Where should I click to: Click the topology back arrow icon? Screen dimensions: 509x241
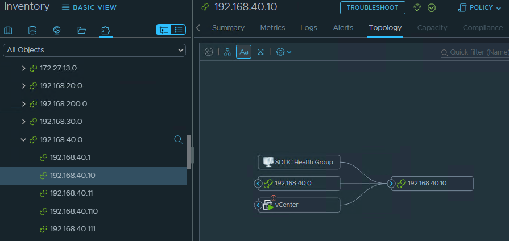coord(209,52)
